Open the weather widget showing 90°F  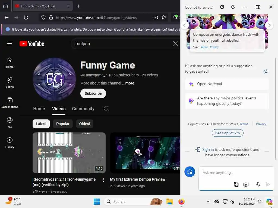pyautogui.click(x=13, y=201)
